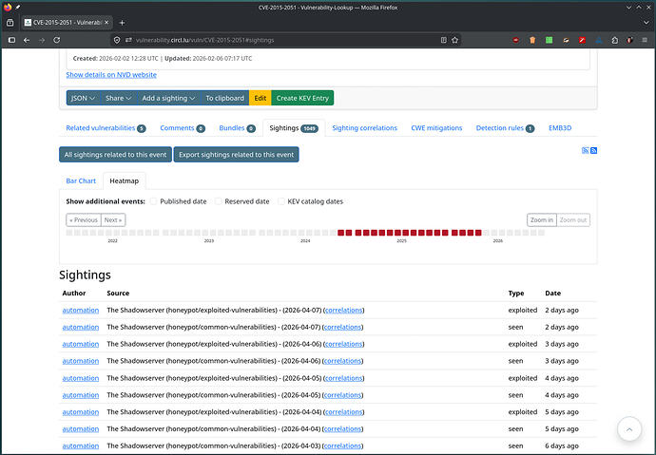
Task: Check the KEV catalog dates option
Action: pos(280,201)
